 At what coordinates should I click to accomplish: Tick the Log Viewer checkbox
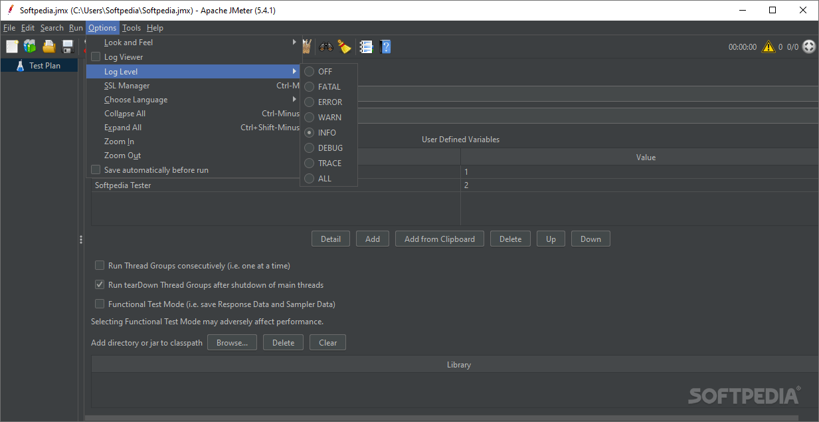pos(96,57)
